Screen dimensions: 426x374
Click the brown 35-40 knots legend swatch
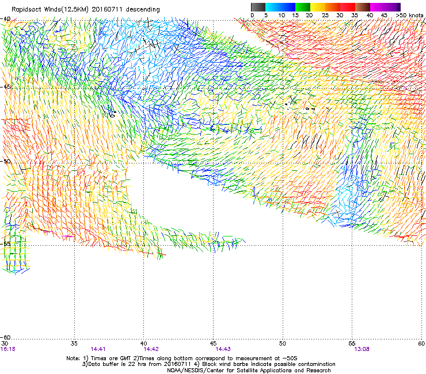[x=363, y=7]
